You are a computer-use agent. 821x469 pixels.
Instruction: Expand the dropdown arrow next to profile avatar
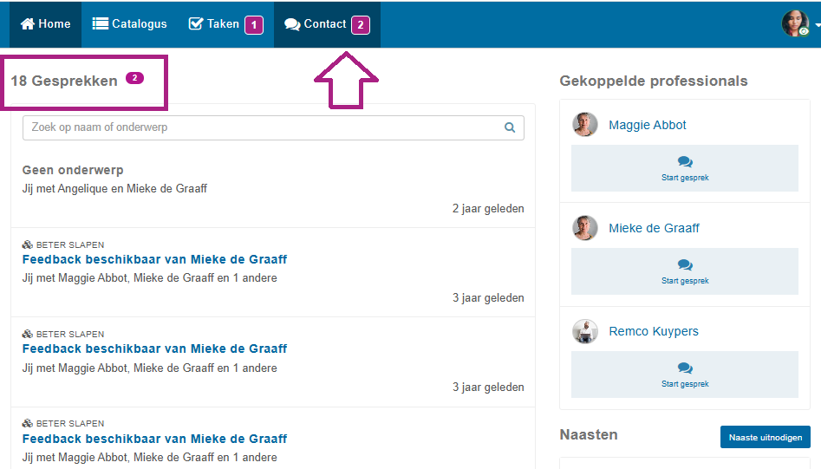818,24
